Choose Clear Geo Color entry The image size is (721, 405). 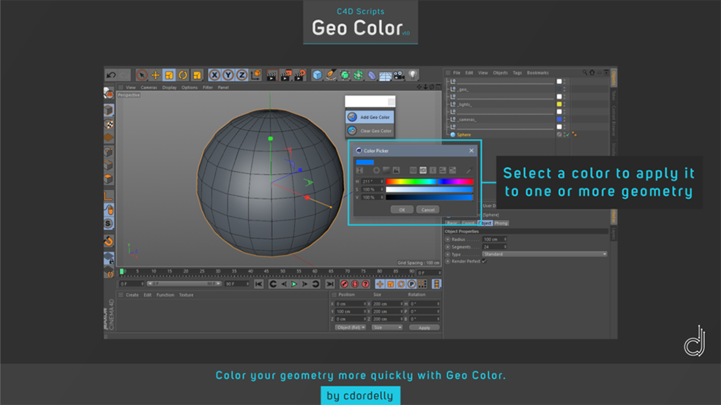coord(370,131)
